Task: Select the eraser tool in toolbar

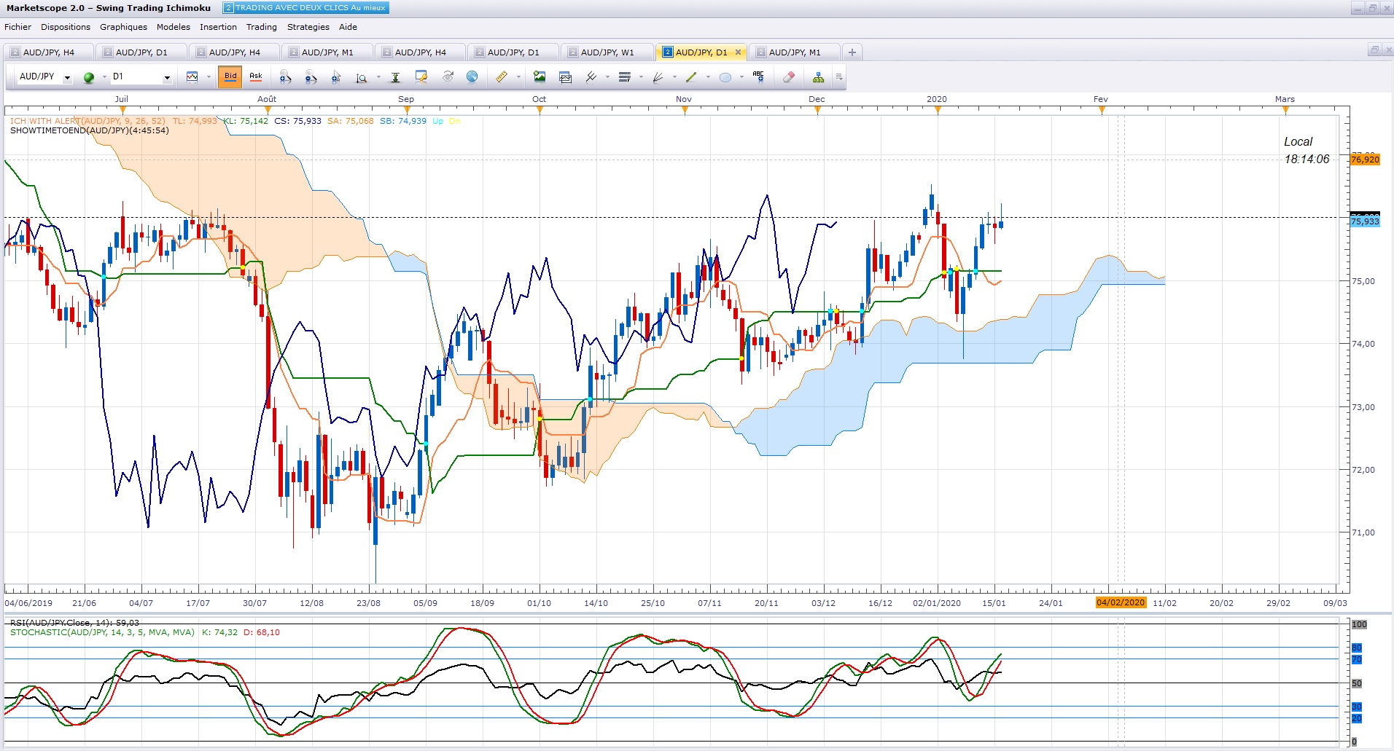Action: [788, 77]
